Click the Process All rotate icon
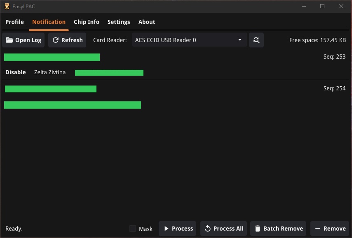 coord(208,229)
